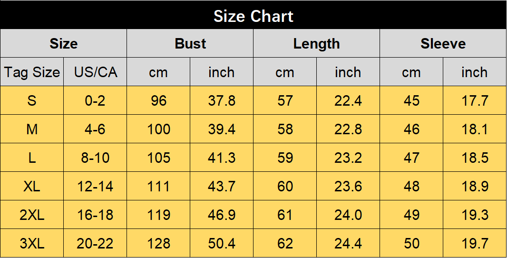Click sleeve value 19.7 inch
This screenshot has width=507, height=258.
(x=475, y=243)
